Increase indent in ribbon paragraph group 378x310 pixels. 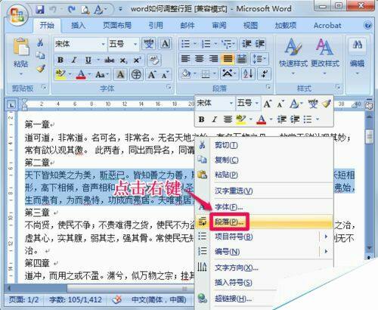(259, 44)
